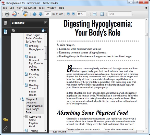Click document horizontal scroll right arrow
Screen dimensions: 150x135
pos(143,132)
